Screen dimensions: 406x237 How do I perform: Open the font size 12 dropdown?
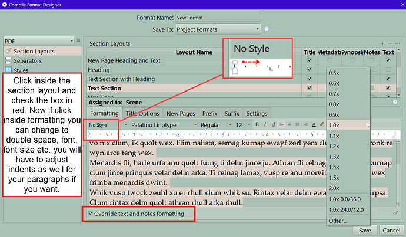pos(243,125)
